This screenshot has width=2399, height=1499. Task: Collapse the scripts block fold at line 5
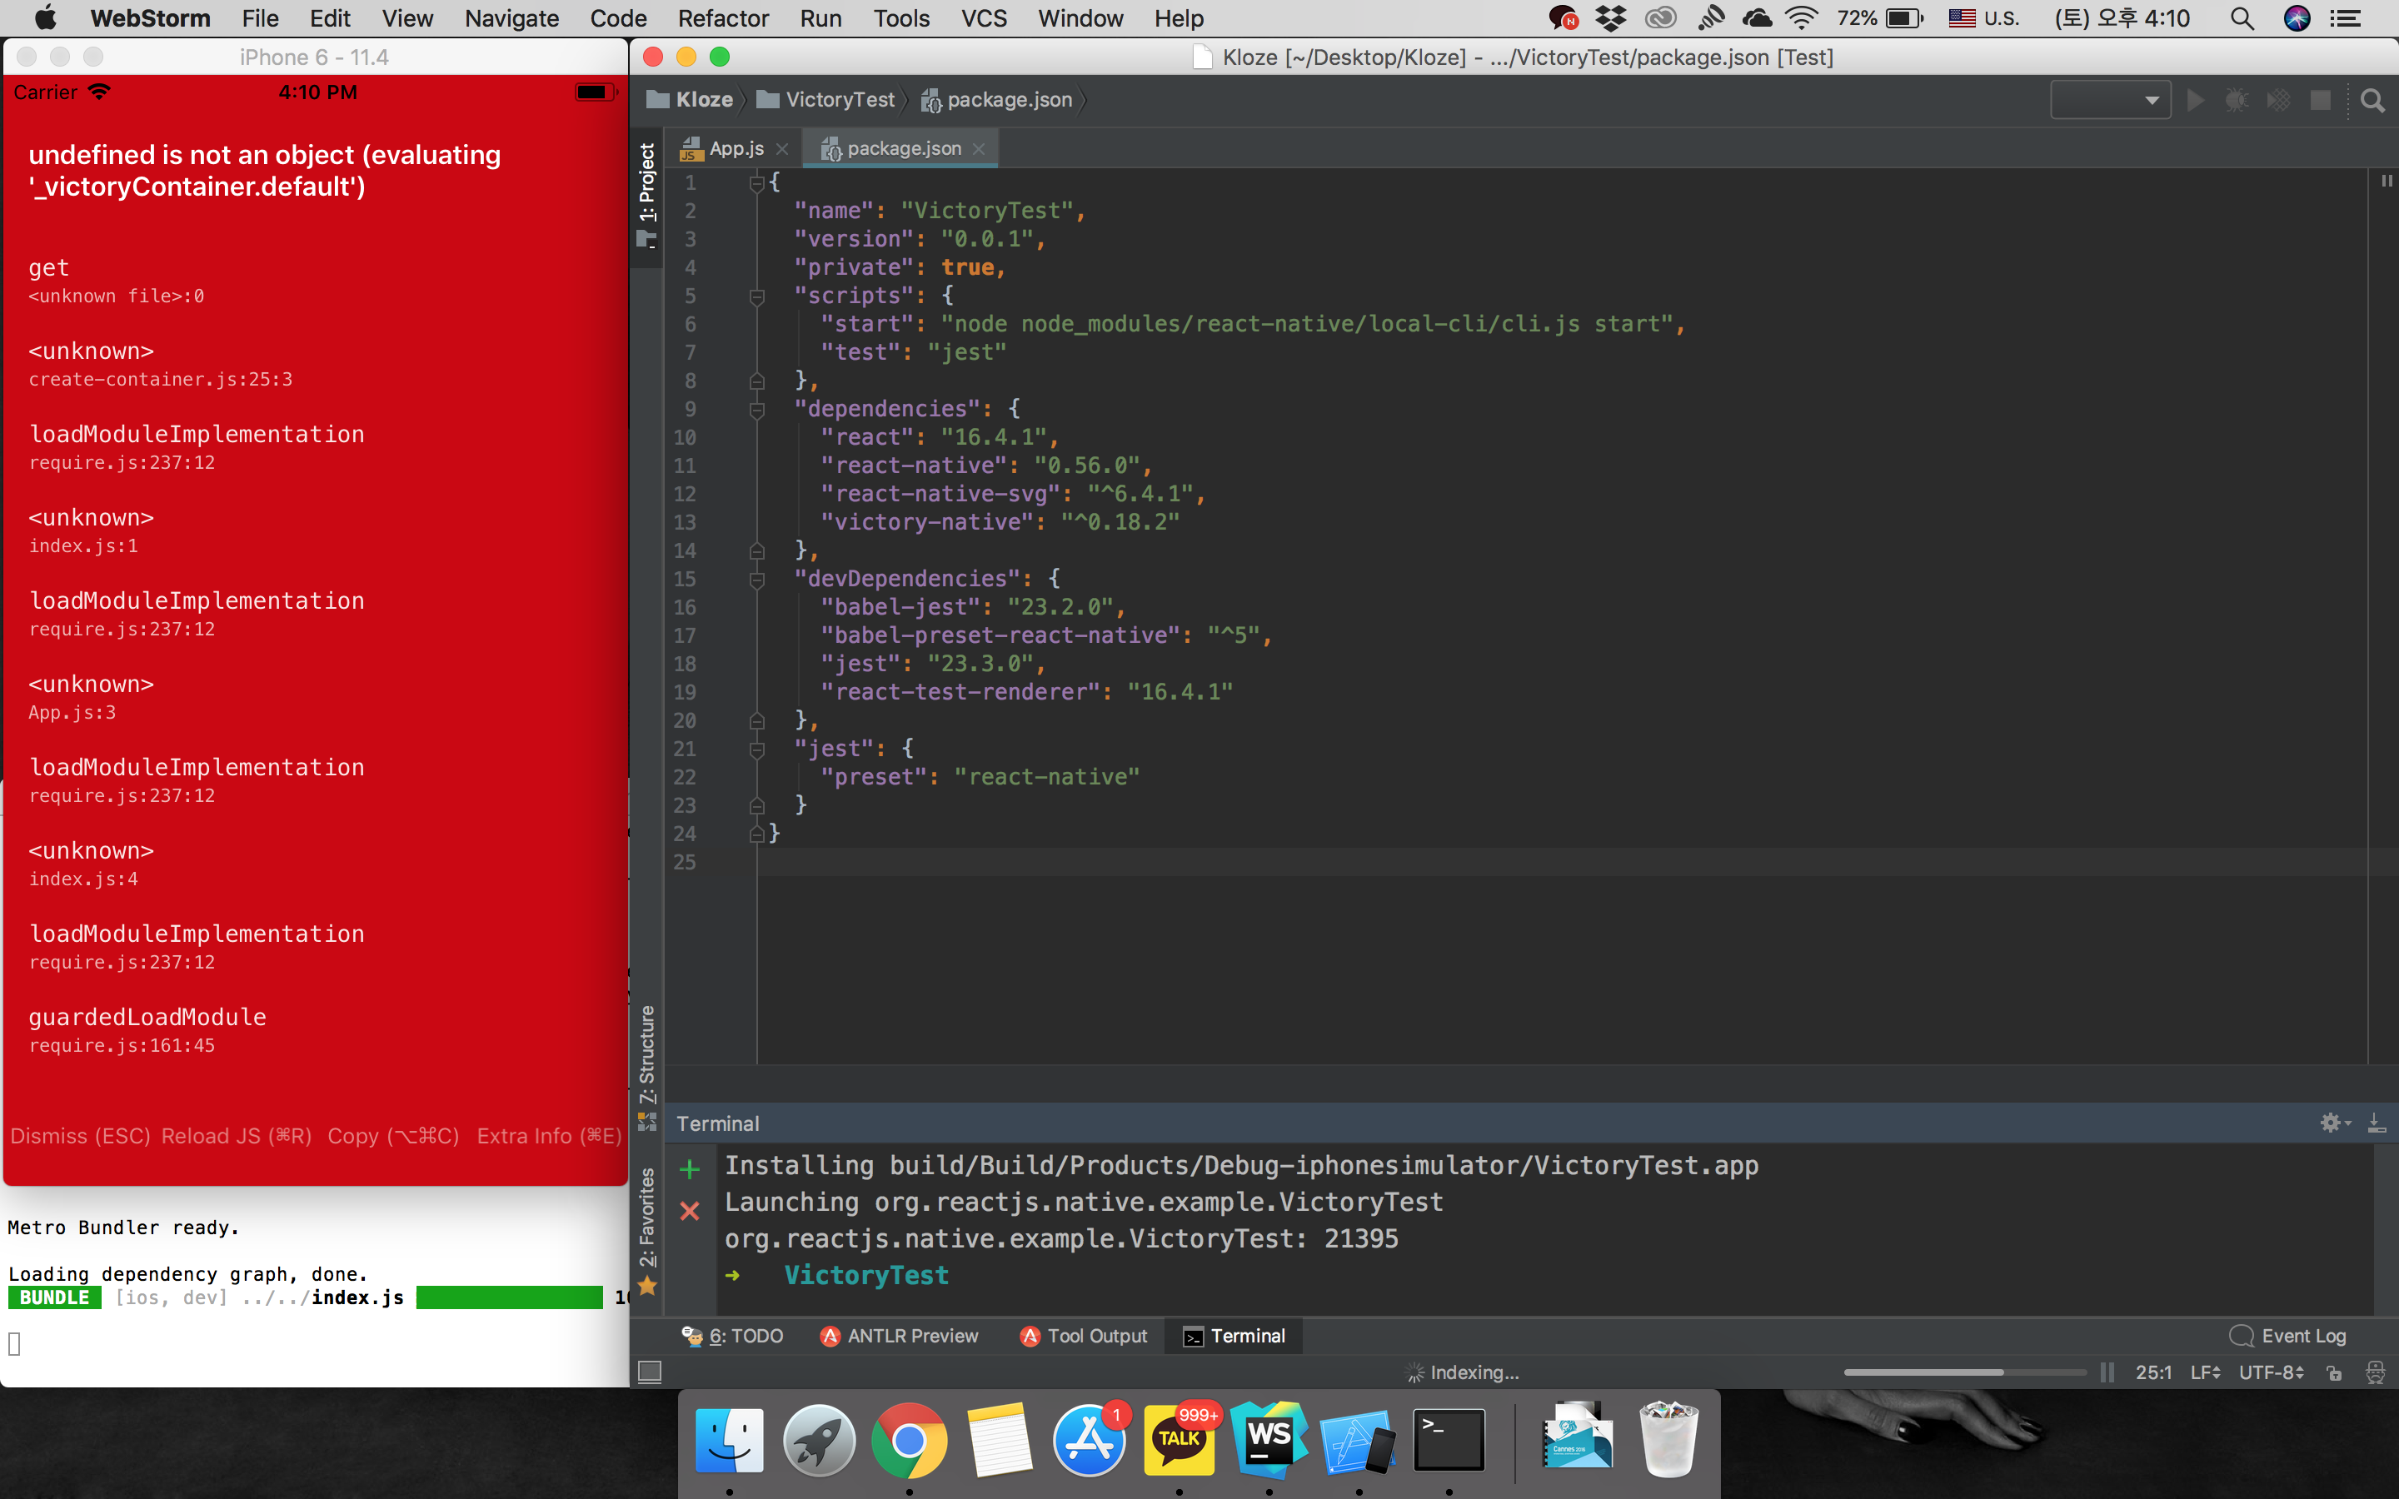tap(756, 296)
